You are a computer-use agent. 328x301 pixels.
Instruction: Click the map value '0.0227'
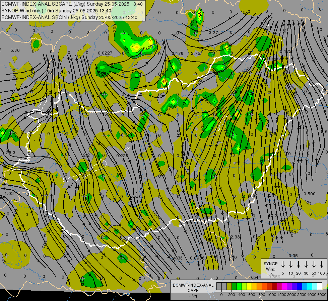click(x=105, y=53)
